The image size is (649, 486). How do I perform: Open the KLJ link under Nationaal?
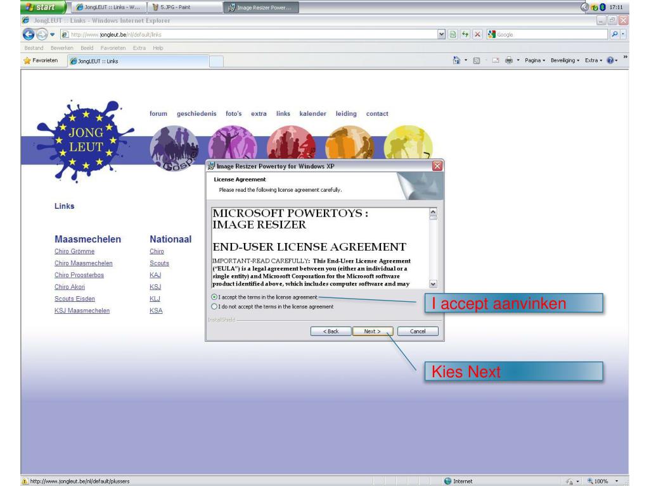155,299
